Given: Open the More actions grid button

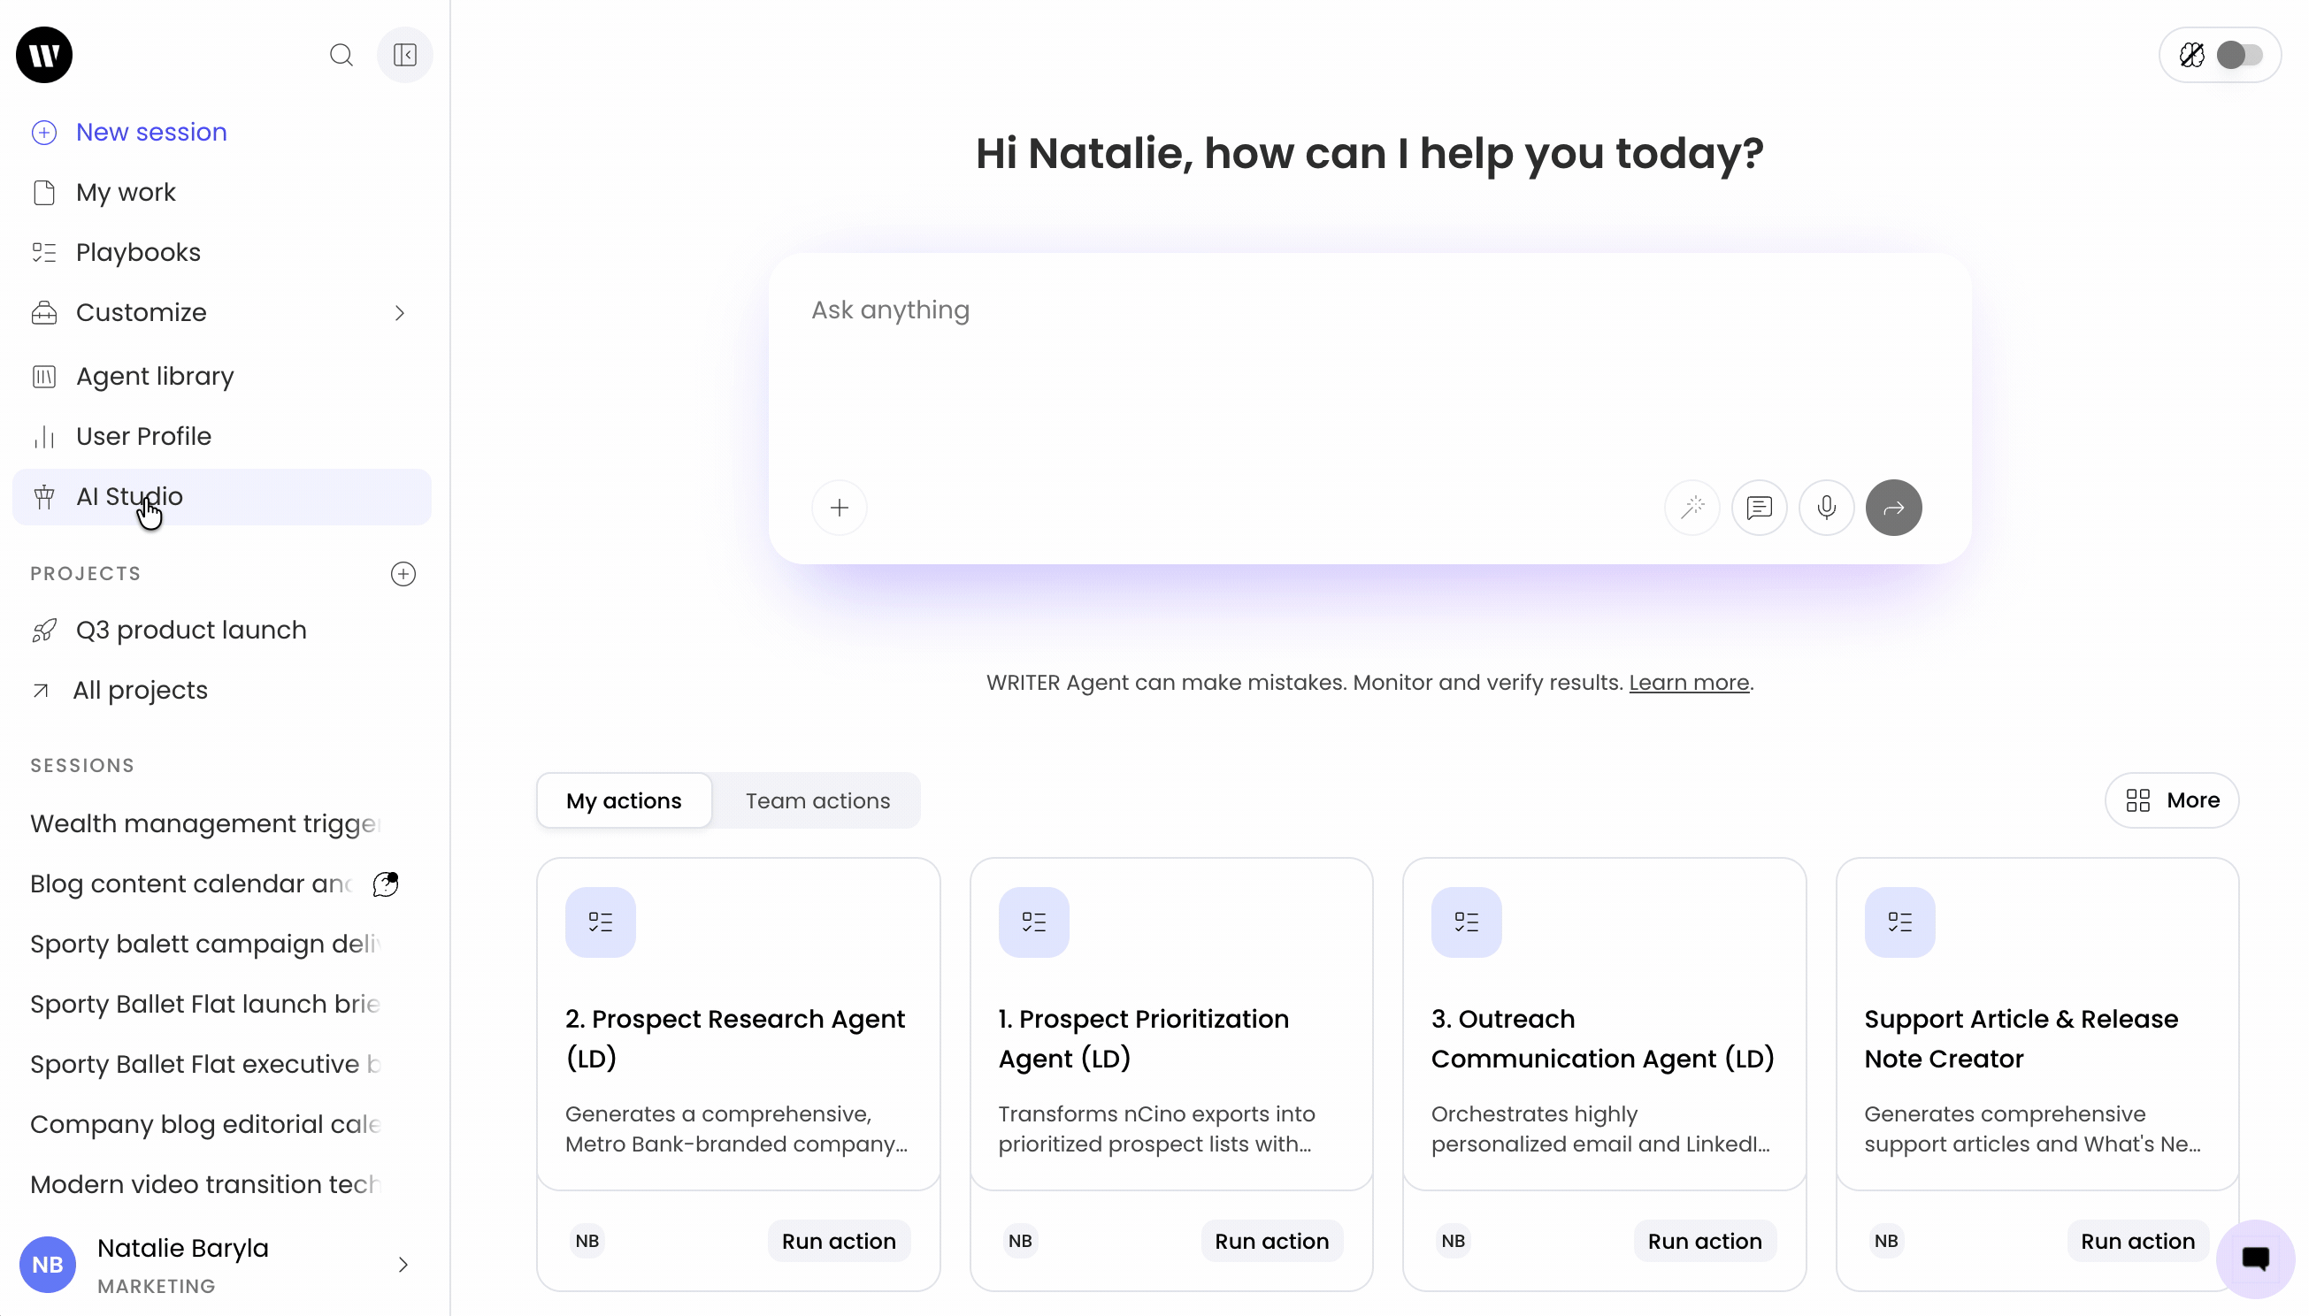Looking at the screenshot, I should (x=2173, y=800).
